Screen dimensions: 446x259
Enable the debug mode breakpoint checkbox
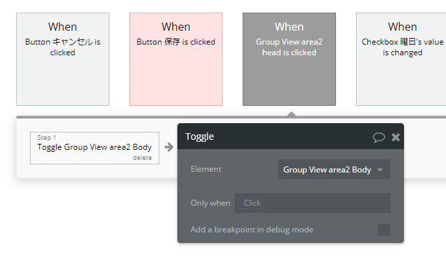point(384,230)
